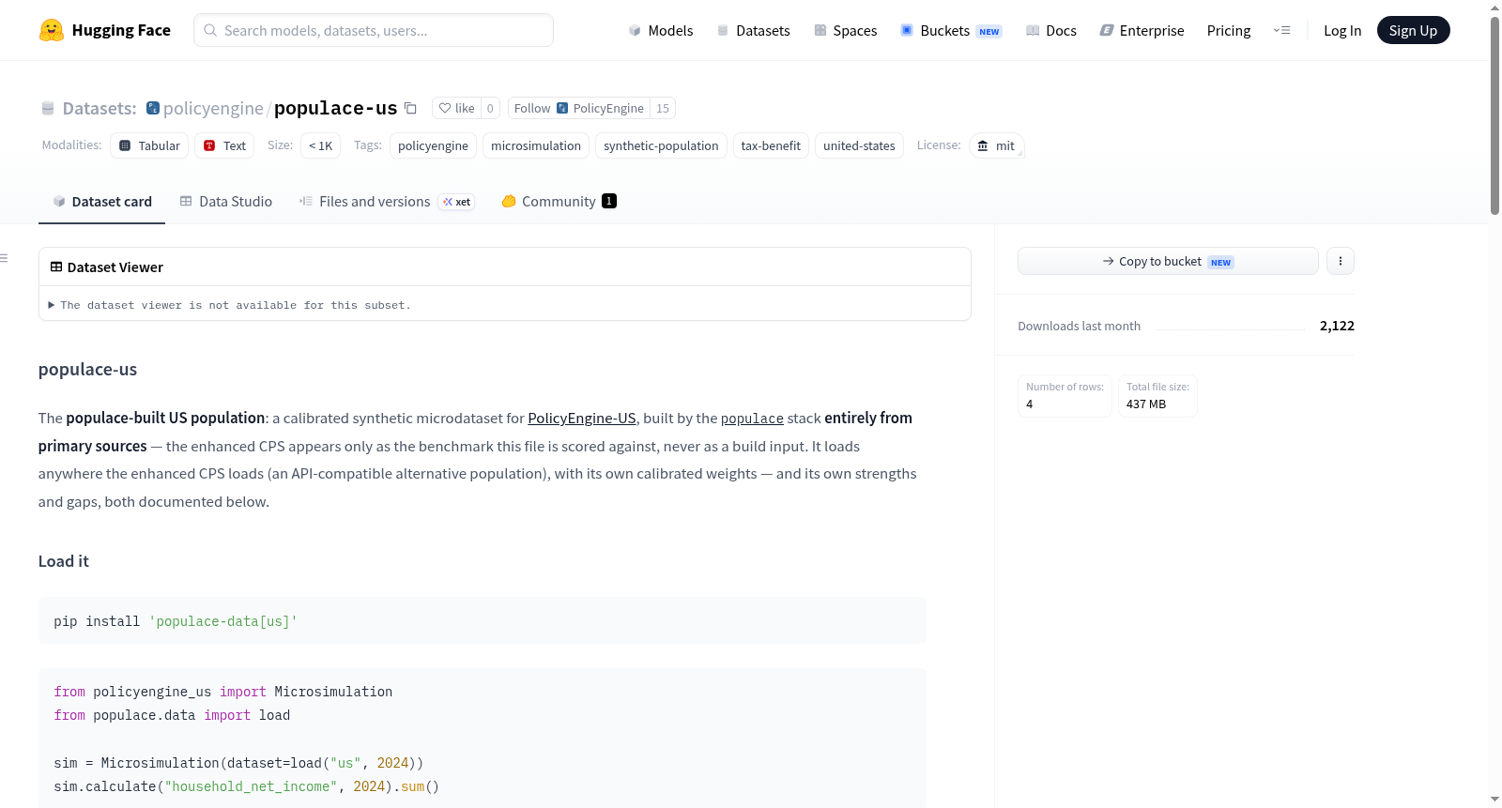
Task: Copy dataset name with the copy icon
Action: click(410, 108)
